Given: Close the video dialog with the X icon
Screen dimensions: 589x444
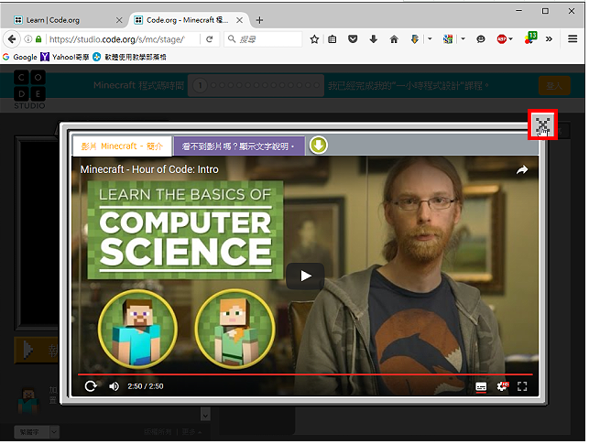Looking at the screenshot, I should pyautogui.click(x=542, y=125).
